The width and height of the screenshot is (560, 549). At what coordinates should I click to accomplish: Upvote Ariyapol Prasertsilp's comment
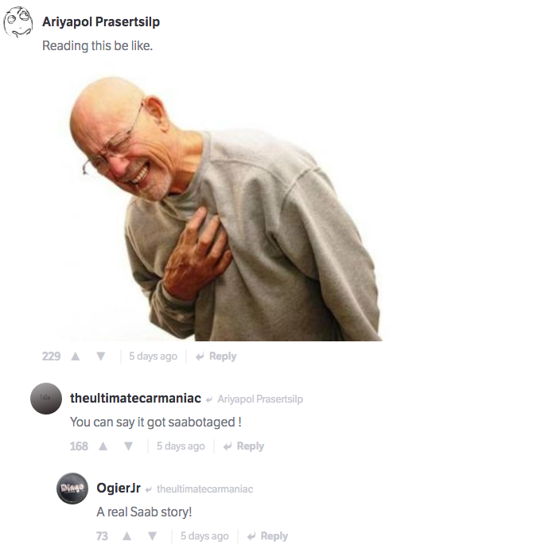tap(76, 356)
